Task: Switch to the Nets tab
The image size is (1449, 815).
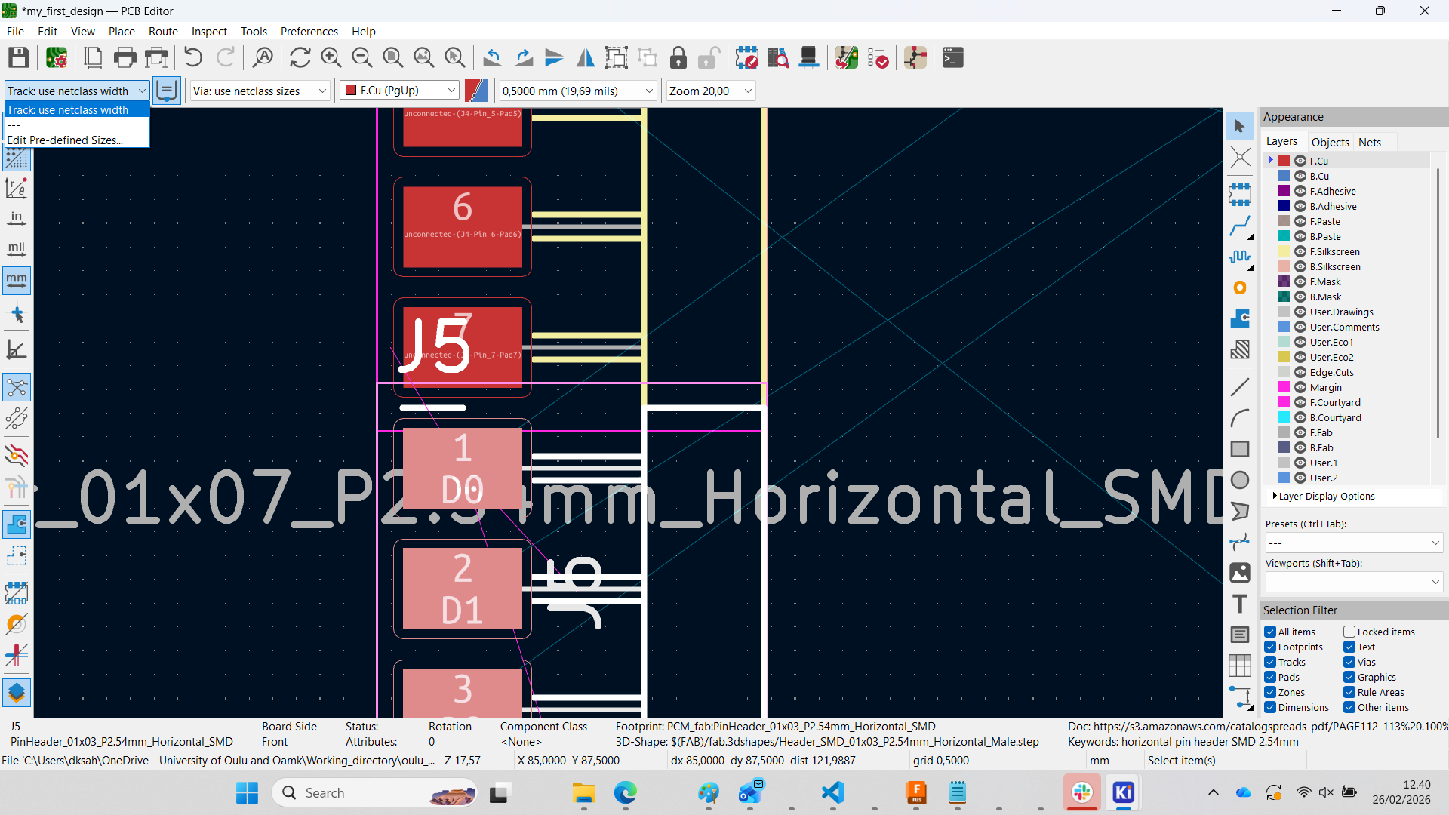Action: click(x=1370, y=142)
